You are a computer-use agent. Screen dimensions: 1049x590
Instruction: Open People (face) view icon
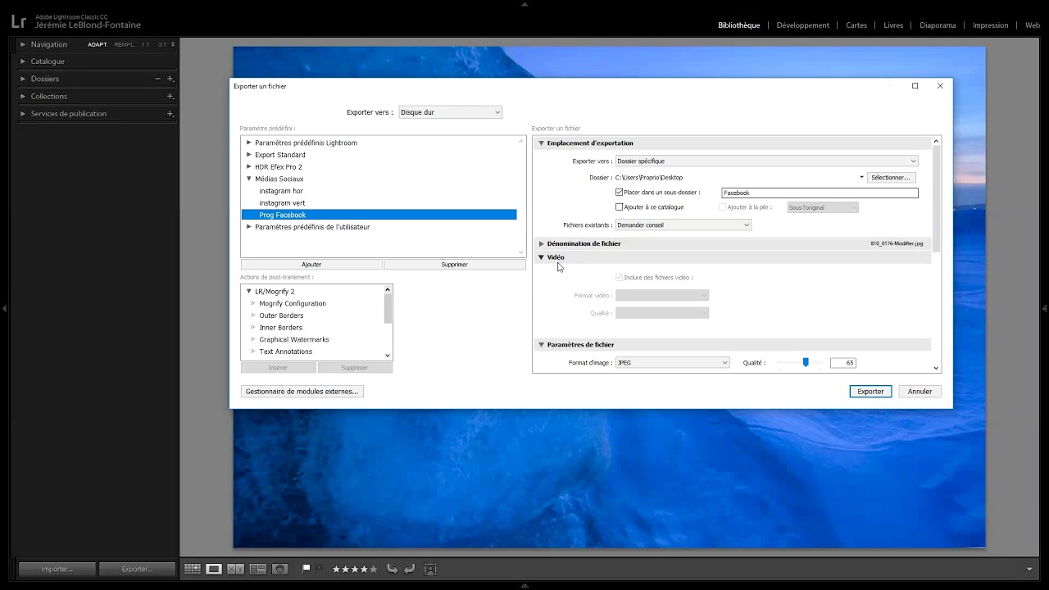coord(279,569)
